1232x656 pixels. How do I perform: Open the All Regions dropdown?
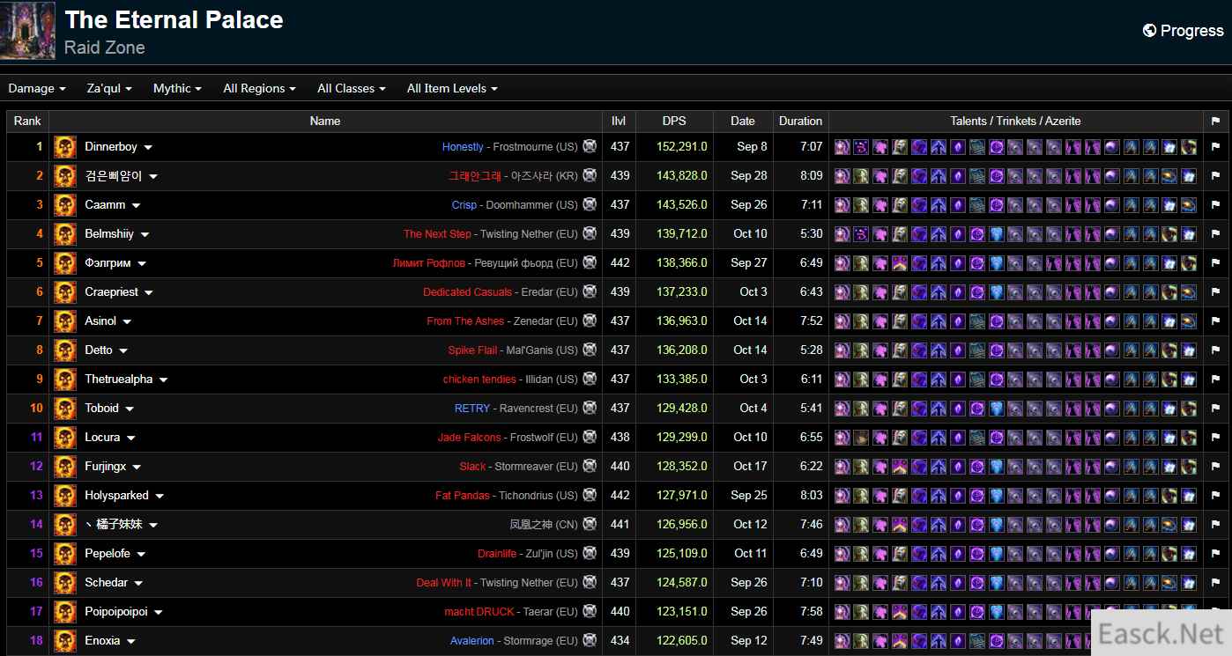[x=259, y=89]
